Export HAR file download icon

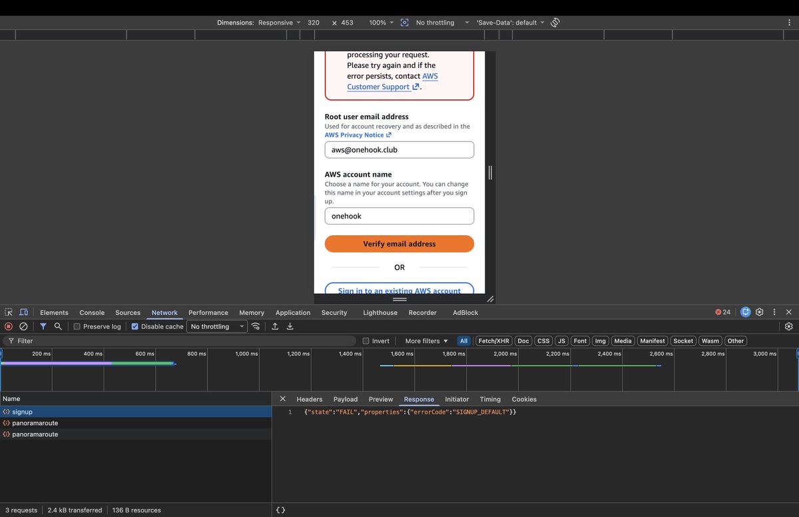pyautogui.click(x=290, y=326)
